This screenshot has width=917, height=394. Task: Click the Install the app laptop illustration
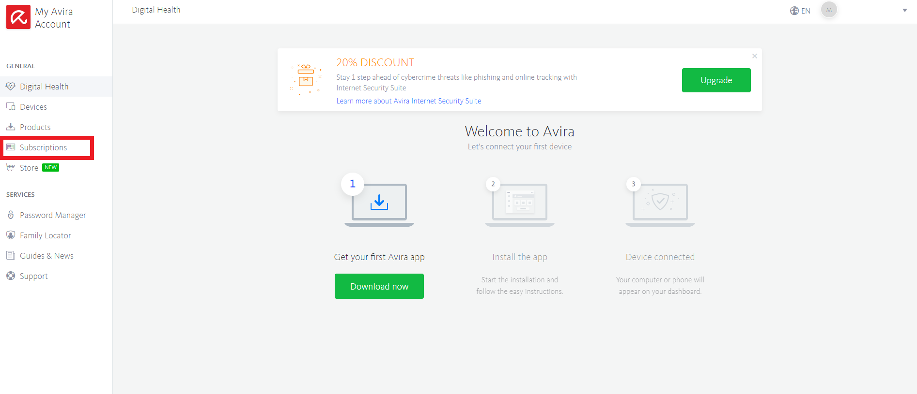tap(520, 205)
